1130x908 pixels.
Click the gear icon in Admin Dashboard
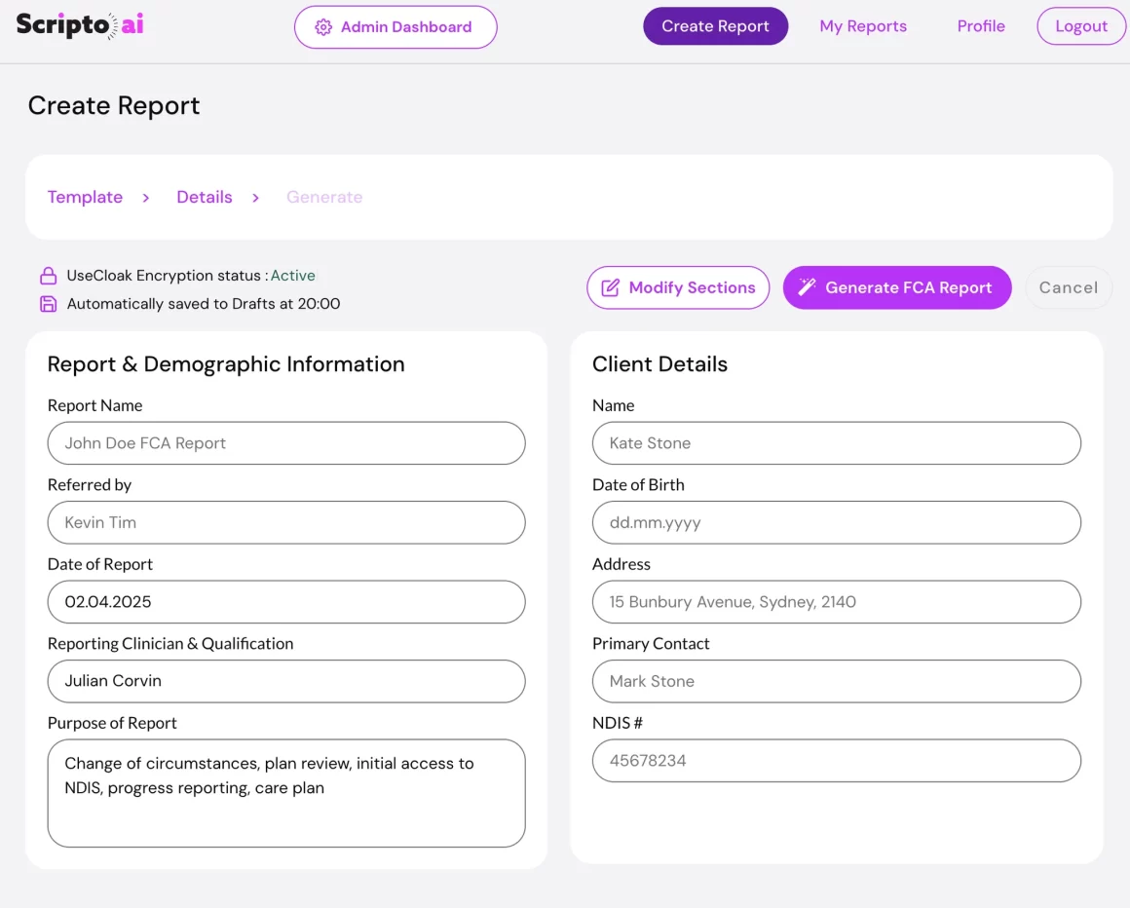coord(323,27)
